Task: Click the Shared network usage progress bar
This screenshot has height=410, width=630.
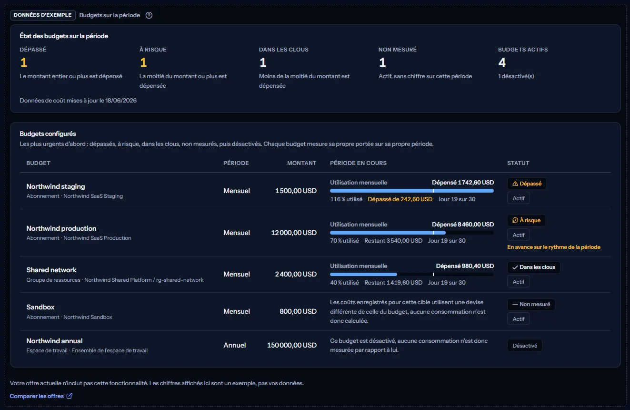Action: 412,274
